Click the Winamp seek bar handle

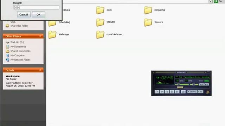(x=180, y=87)
